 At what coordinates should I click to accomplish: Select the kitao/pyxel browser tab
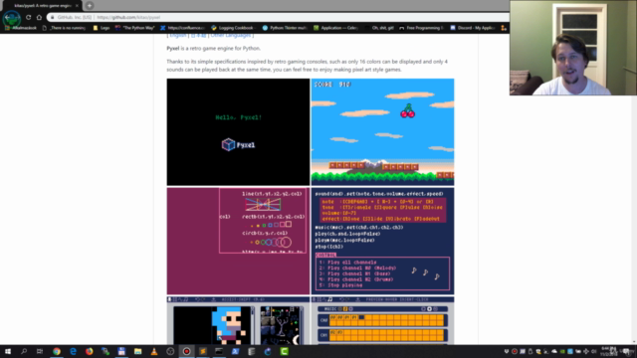pos(42,6)
